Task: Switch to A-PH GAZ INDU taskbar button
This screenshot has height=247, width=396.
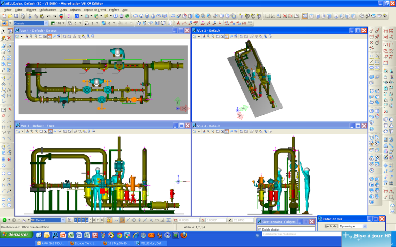Action: [x=51, y=243]
